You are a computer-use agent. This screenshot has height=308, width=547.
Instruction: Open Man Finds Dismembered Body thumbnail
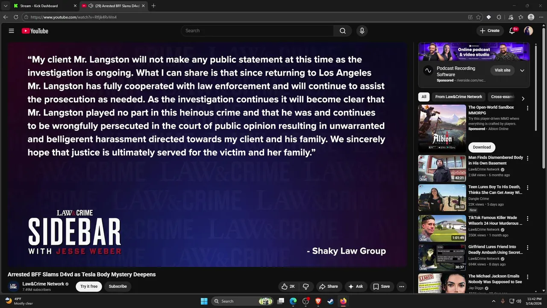442,169
